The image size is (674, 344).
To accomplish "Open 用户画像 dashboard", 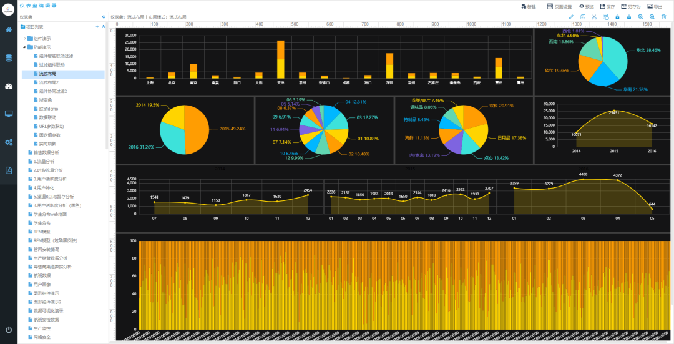I will tap(42, 284).
